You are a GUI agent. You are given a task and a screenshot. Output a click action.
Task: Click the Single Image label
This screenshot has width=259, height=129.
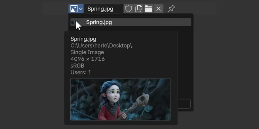point(87,52)
